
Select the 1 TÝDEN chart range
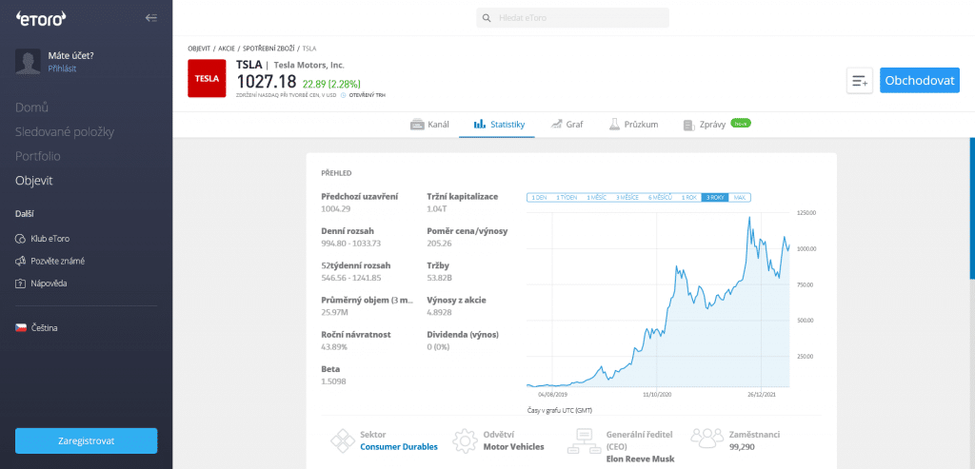[x=567, y=198]
